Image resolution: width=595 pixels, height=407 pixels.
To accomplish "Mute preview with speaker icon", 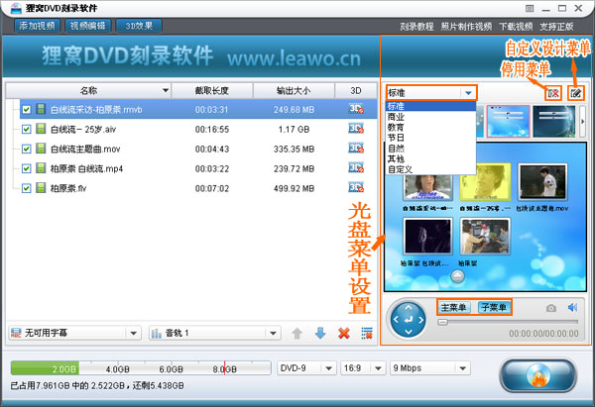I will click(x=572, y=307).
